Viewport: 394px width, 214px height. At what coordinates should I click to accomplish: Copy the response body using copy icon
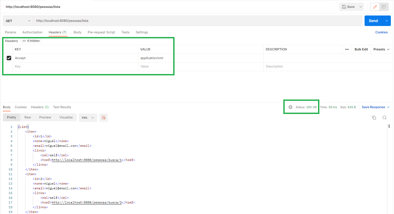point(374,118)
